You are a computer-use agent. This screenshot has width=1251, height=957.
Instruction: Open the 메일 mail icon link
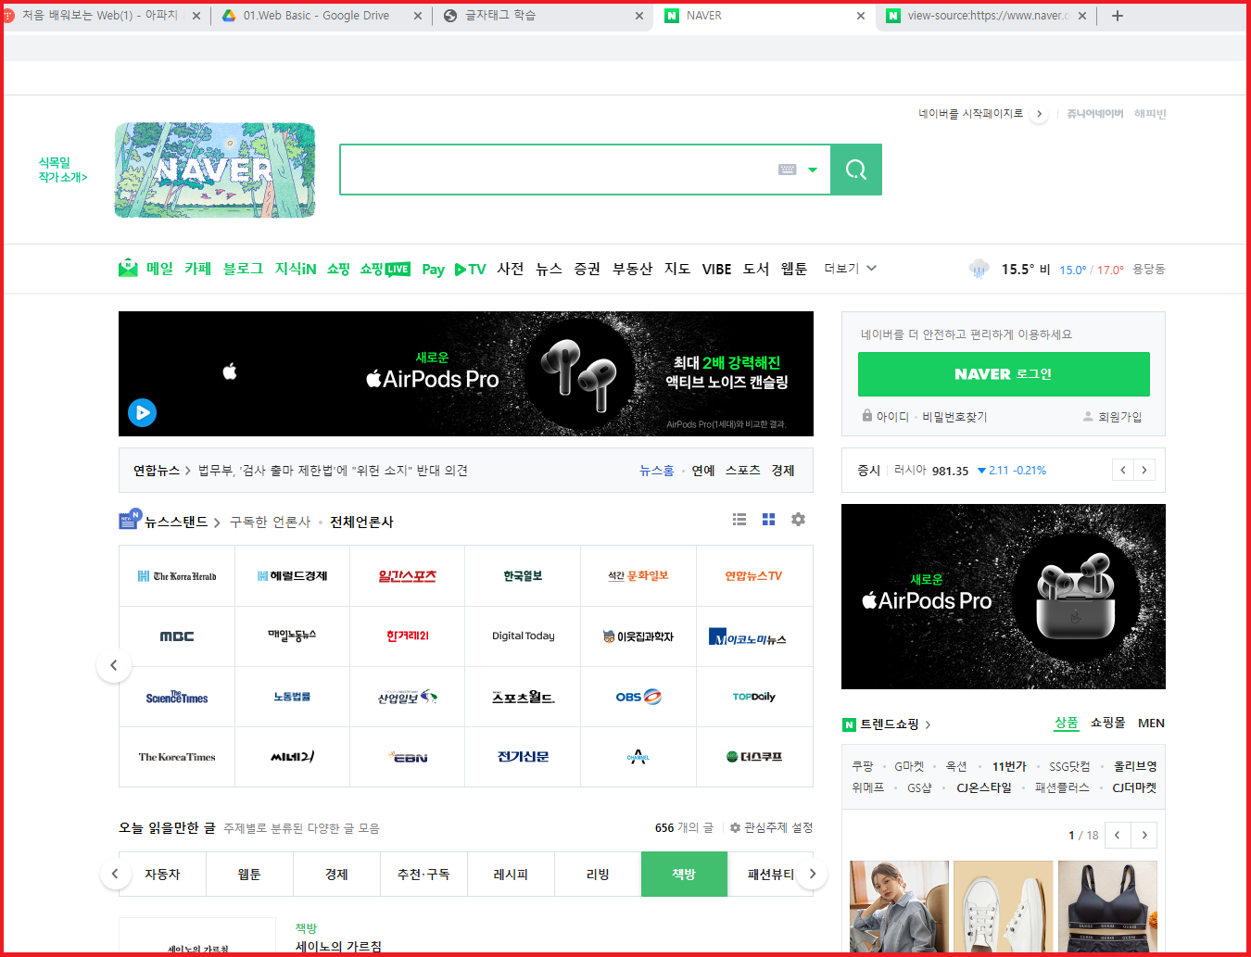(x=128, y=268)
